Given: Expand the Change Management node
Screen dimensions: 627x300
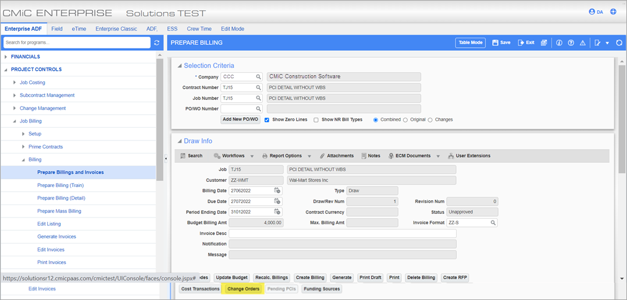Looking at the screenshot, I should pos(15,108).
